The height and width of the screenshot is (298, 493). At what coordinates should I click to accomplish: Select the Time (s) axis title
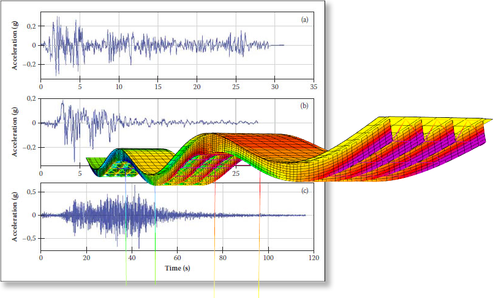click(177, 268)
